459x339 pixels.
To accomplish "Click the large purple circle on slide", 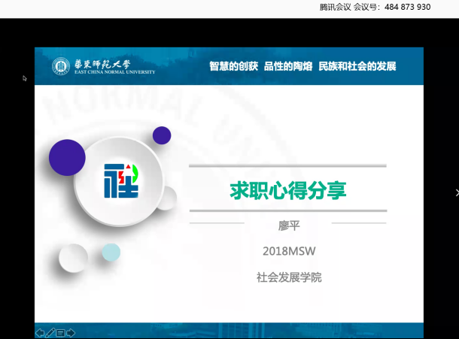I will [67, 157].
